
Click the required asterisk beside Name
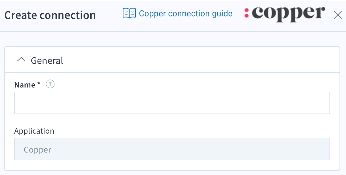39,84
